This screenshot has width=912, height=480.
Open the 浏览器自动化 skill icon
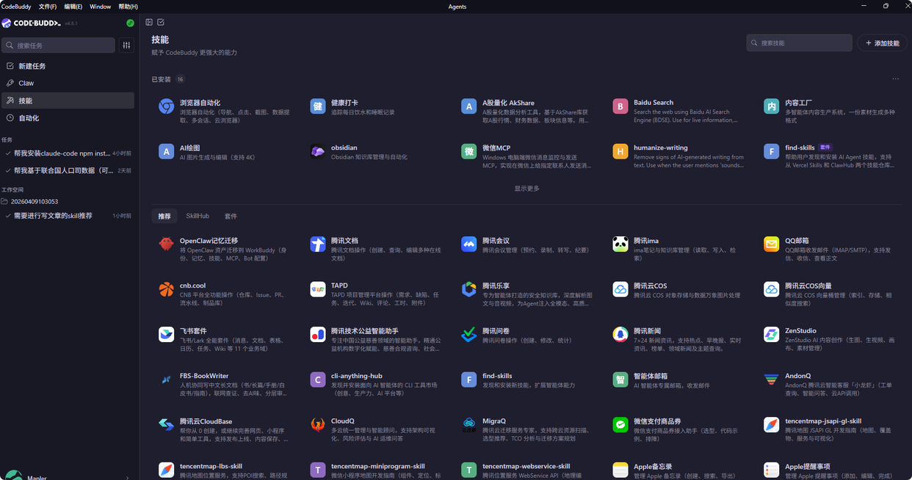(x=167, y=106)
